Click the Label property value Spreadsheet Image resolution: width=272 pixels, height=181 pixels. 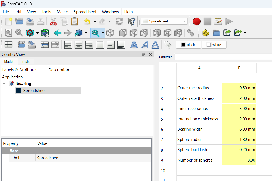pos(93,158)
